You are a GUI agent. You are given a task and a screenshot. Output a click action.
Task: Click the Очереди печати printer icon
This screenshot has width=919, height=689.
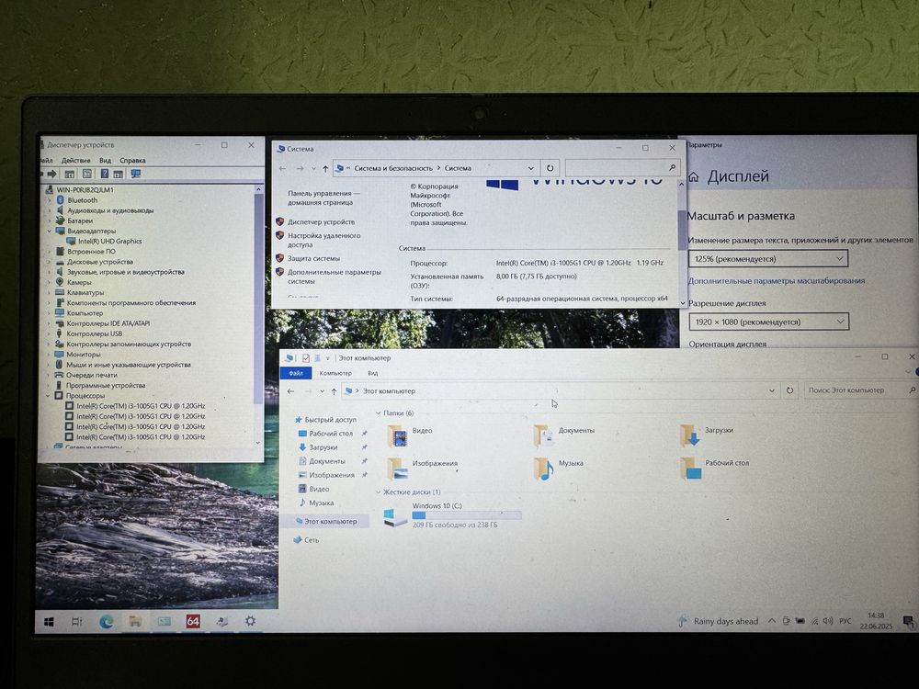pyautogui.click(x=59, y=375)
